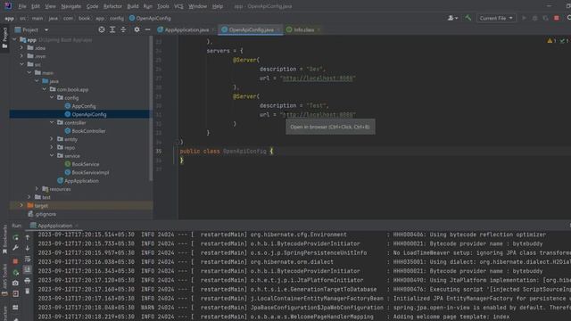Select BookServiceImpl in project tree
The height and width of the screenshot is (321, 571).
[90, 172]
